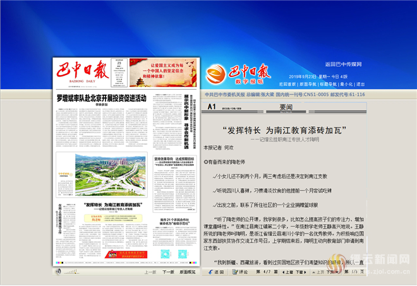Click article "发挥特长 为南江教育添砖加瓦" on the page
This screenshot has height=286, width=417.
(113, 205)
